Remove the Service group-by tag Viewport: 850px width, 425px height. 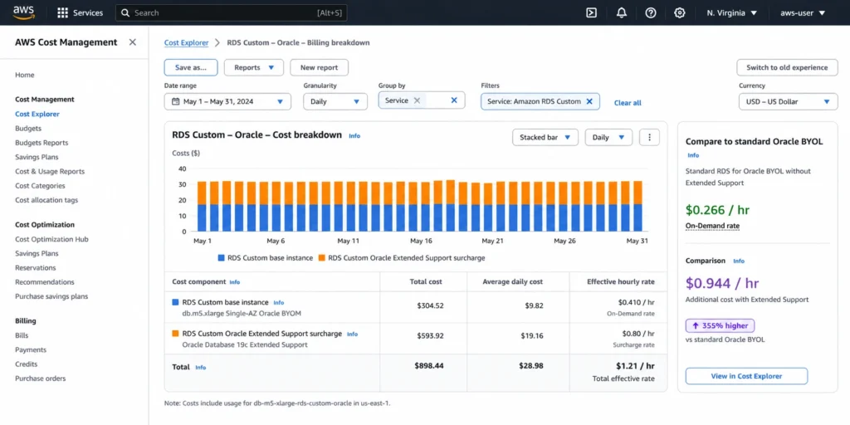(417, 100)
